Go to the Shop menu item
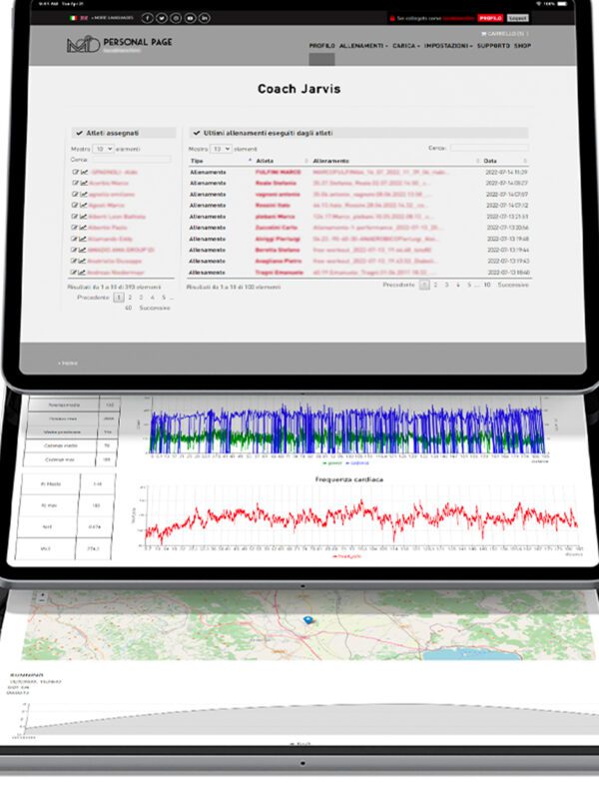Screen dimensions: 599x799 (x=522, y=46)
